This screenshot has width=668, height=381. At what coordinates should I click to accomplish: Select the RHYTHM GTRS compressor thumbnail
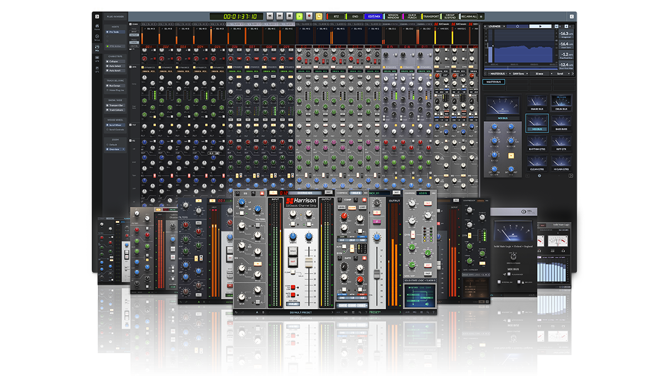click(x=537, y=143)
